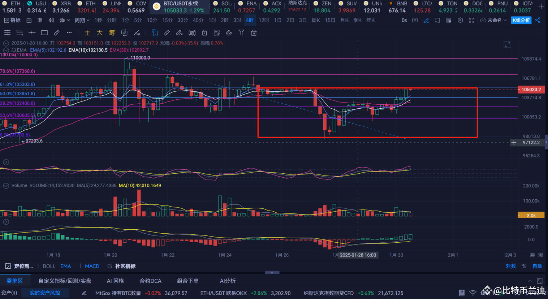Click the note edit icon
548x299 pixels.
coord(217,33)
